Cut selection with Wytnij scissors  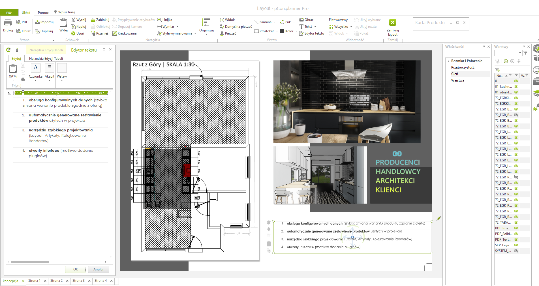73,20
